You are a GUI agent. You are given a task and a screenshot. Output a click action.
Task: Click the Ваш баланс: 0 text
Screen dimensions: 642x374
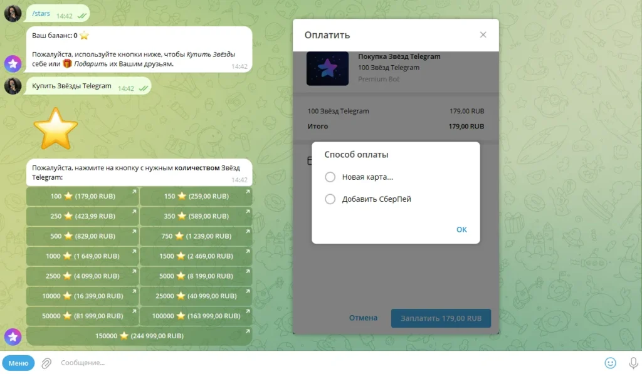click(x=55, y=36)
